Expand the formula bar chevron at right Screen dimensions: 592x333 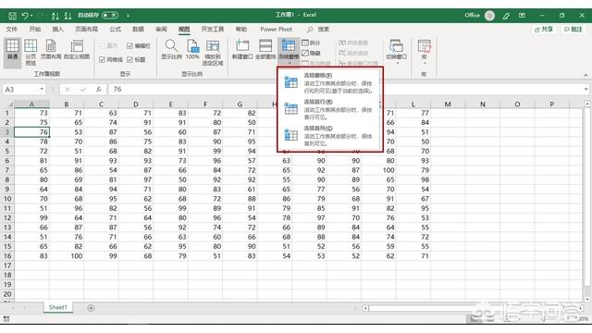coord(586,90)
